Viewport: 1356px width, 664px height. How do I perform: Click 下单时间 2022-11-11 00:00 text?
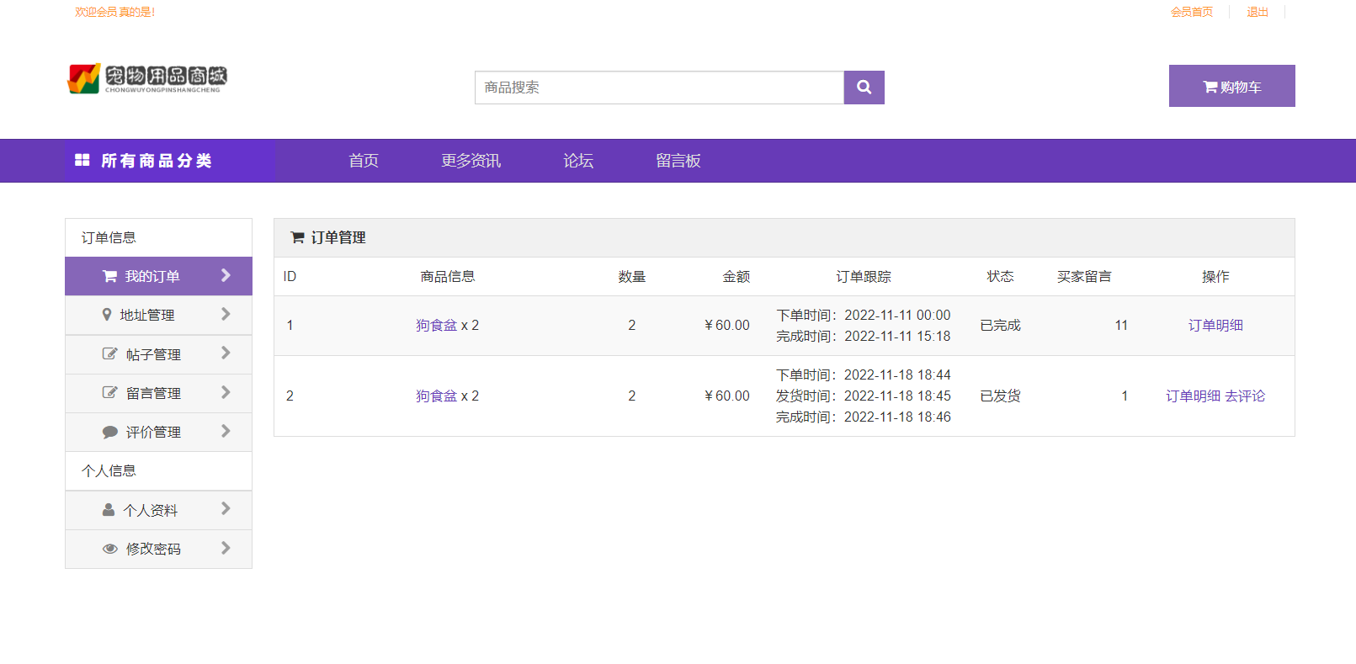[x=863, y=315]
